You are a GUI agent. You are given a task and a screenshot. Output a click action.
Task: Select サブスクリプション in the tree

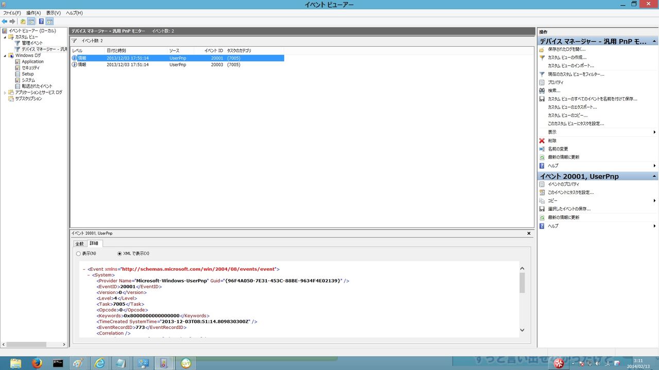point(28,99)
